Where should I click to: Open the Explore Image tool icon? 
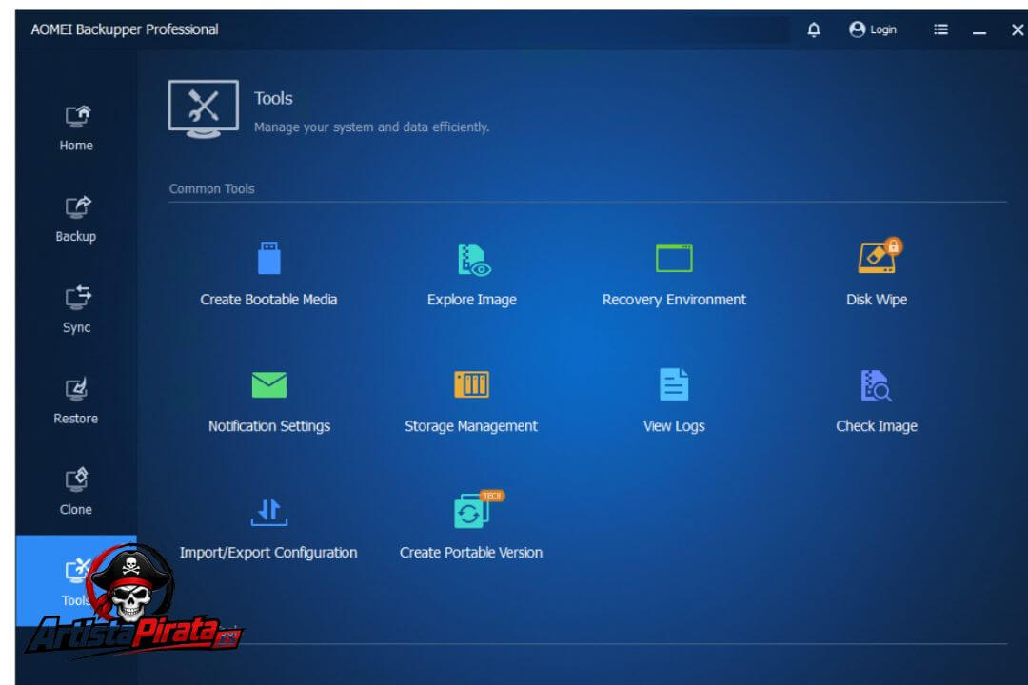coord(473,259)
